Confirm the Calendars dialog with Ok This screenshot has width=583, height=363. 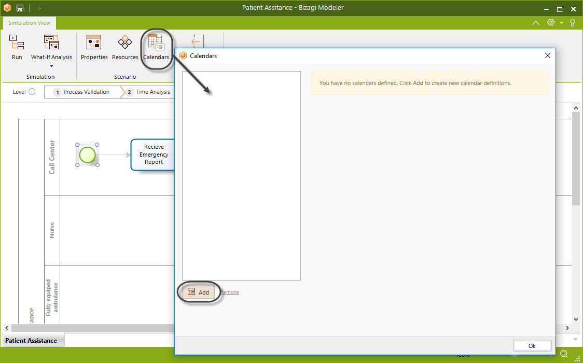[x=532, y=346]
